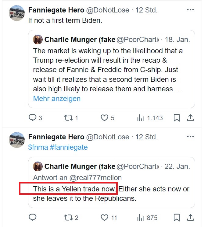
Task: Bookmark the $fnma #fanniegate tweet
Action: point(177,218)
